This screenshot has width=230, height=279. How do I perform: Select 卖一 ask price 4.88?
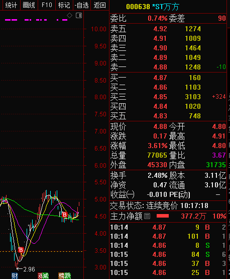tap(160, 67)
